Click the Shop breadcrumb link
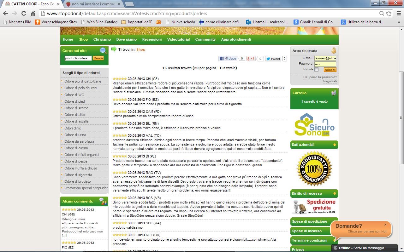404x252 pixels. 141,49
